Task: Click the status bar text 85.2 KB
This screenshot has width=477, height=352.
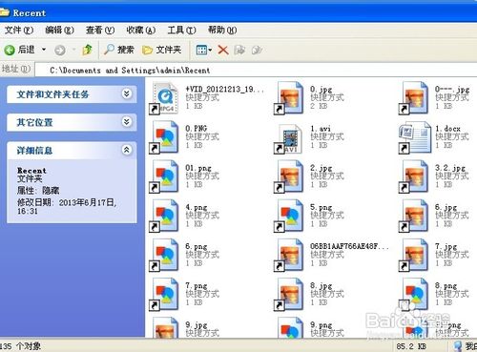Action: 411,346
